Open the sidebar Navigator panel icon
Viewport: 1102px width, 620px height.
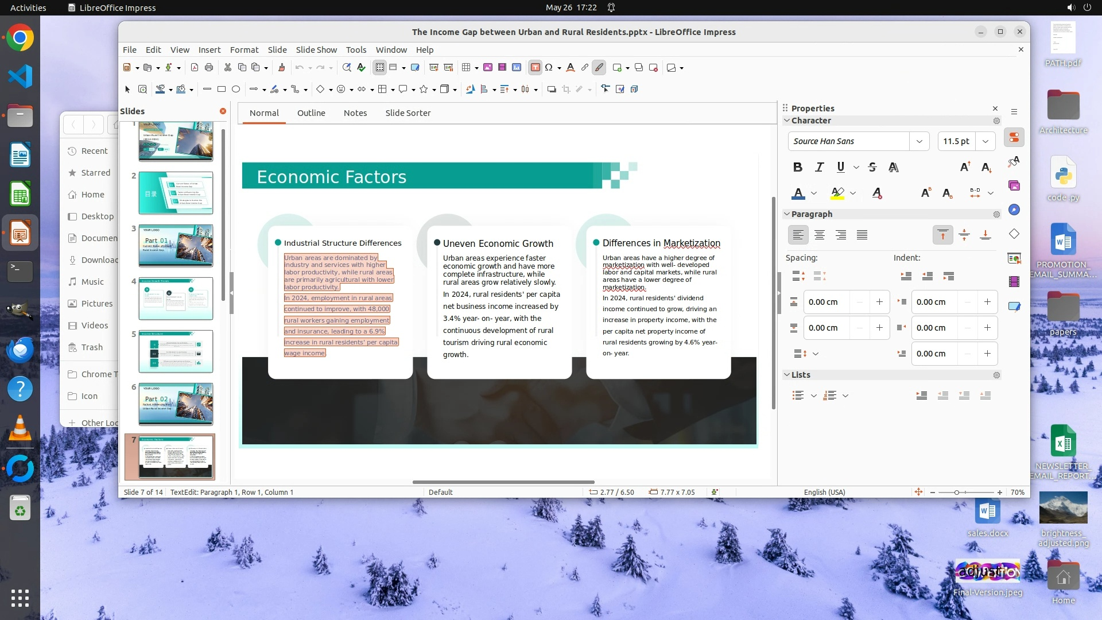[x=1014, y=210]
